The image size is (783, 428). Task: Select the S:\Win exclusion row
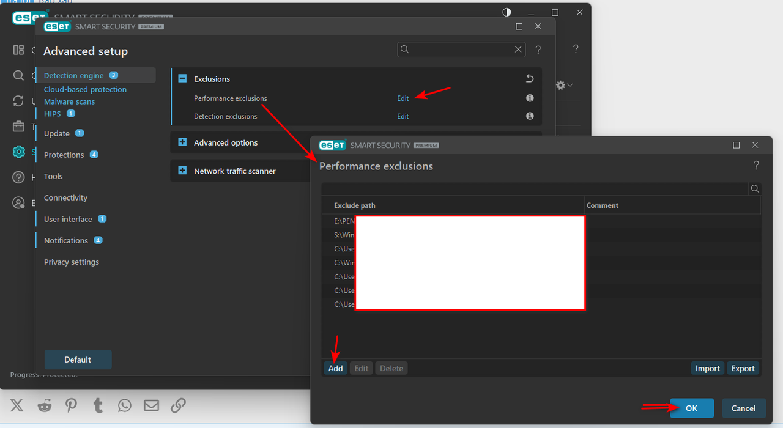tap(541, 235)
